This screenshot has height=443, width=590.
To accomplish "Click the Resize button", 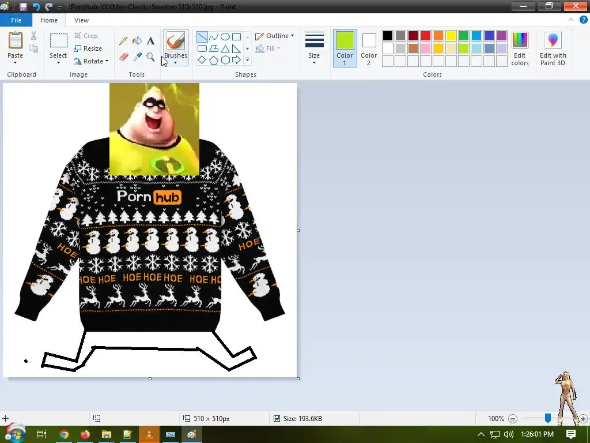I will click(x=88, y=48).
